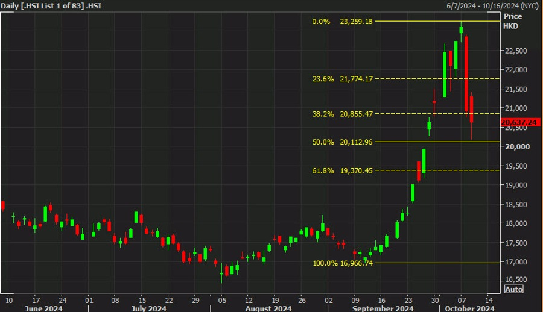Viewport: 543px width, 312px height.
Task: Click the August 2024 month label
Action: (268, 308)
